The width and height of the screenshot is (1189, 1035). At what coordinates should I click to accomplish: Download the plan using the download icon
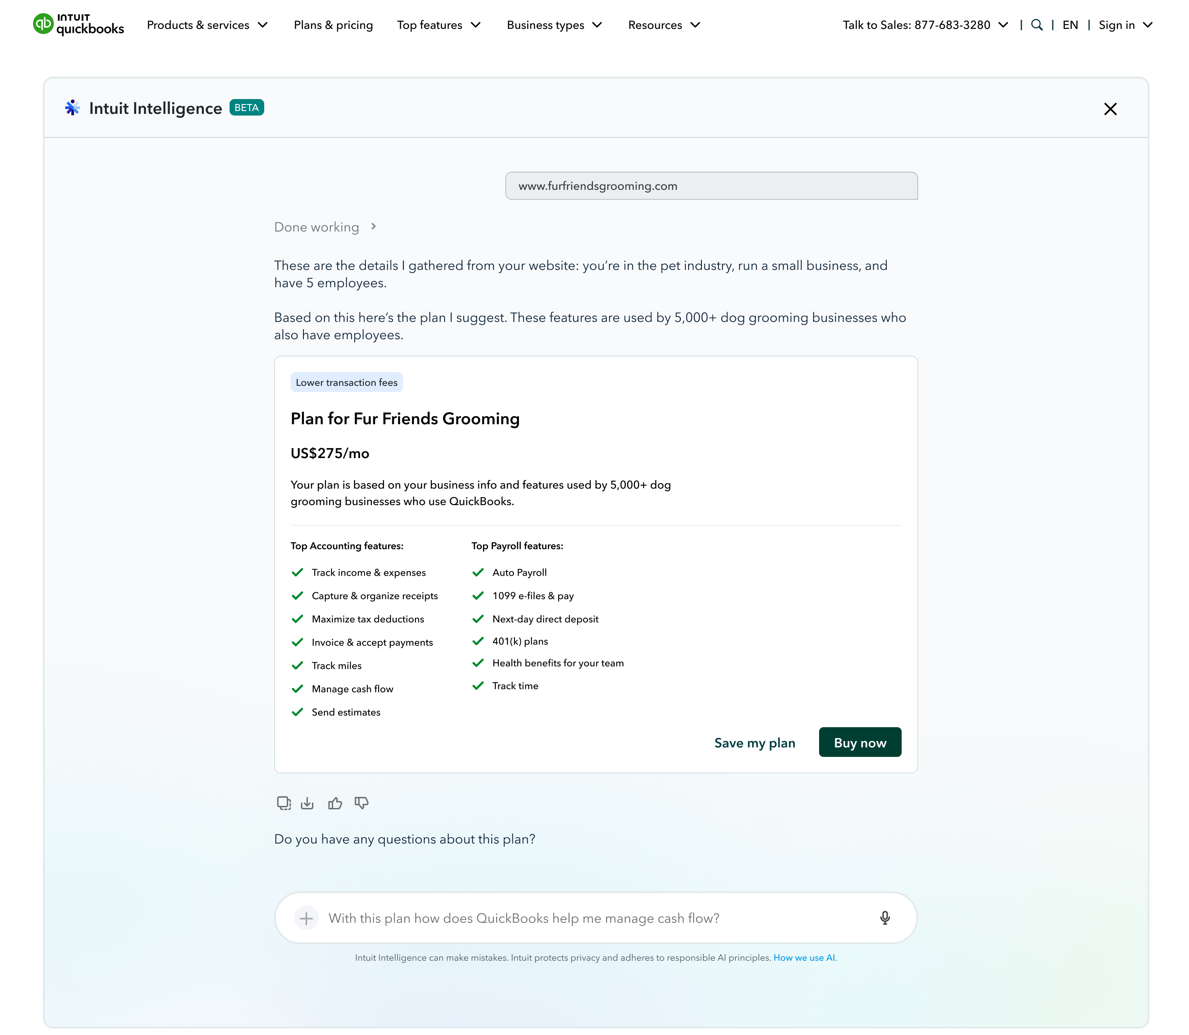[x=307, y=803]
